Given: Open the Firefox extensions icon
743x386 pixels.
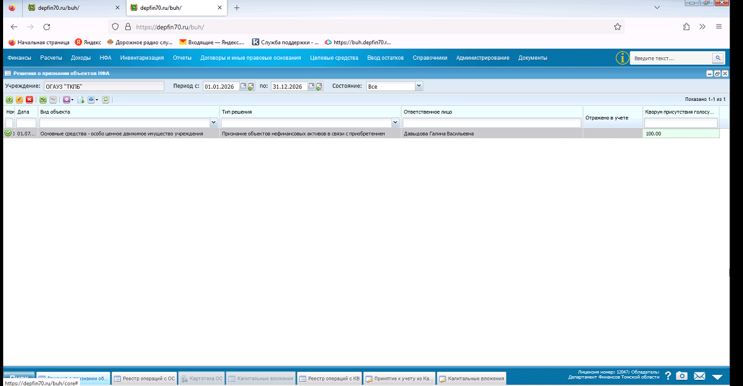Looking at the screenshot, I should (686, 27).
